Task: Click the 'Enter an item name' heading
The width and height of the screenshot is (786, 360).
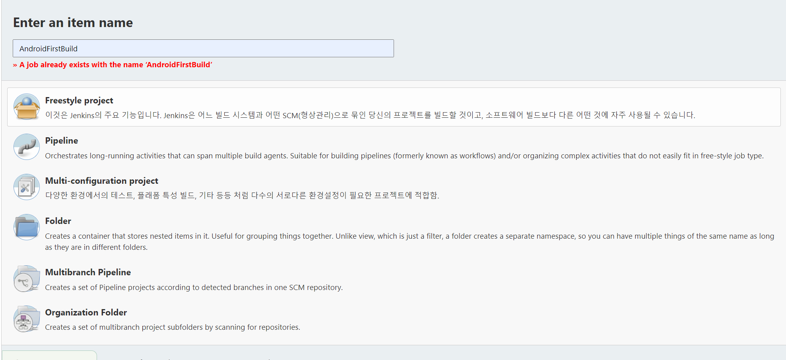Action: [x=73, y=23]
